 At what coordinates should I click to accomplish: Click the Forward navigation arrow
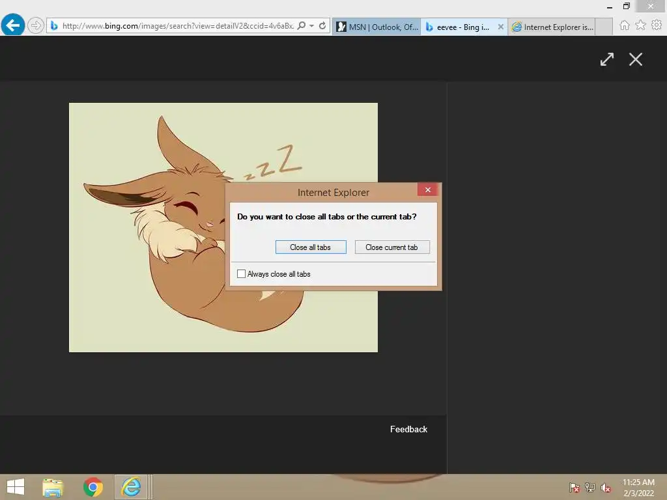36,25
